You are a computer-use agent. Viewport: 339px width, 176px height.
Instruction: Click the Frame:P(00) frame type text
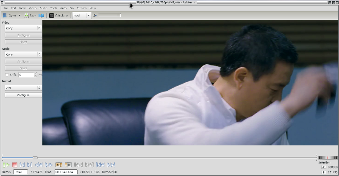[x=110, y=172]
